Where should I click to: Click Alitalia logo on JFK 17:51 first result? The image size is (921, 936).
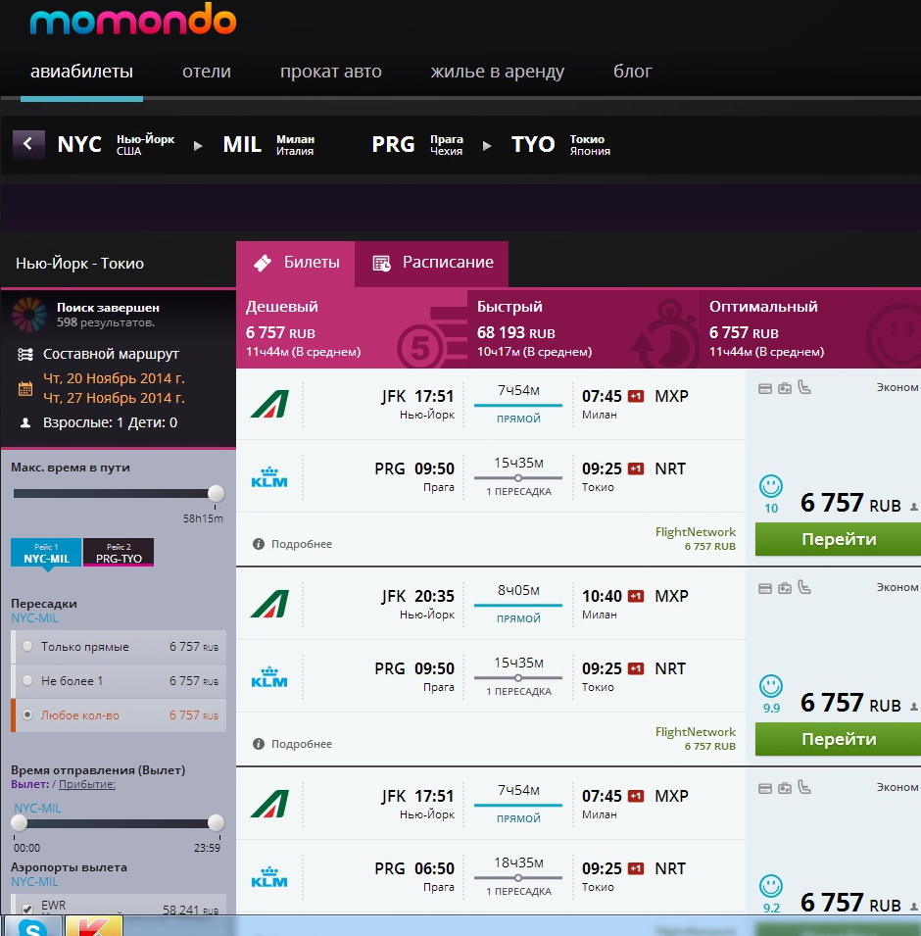coord(269,404)
